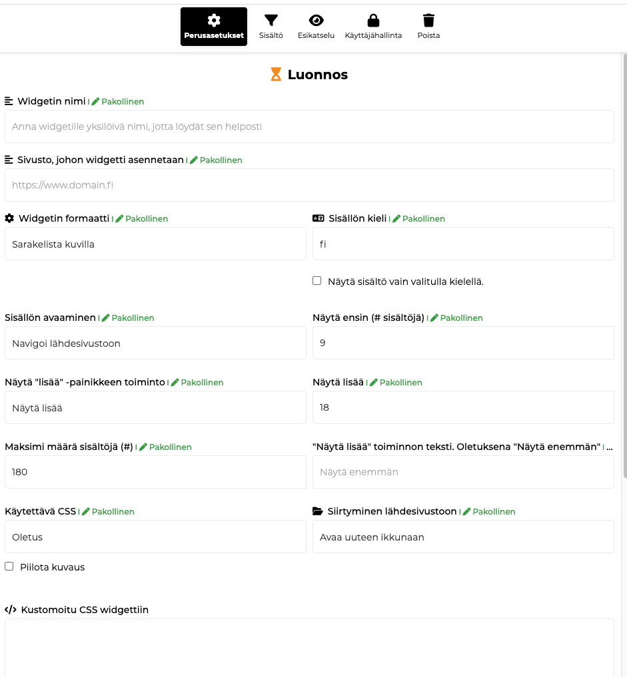
Task: Click the eye icon for Esikatselu
Action: [316, 20]
